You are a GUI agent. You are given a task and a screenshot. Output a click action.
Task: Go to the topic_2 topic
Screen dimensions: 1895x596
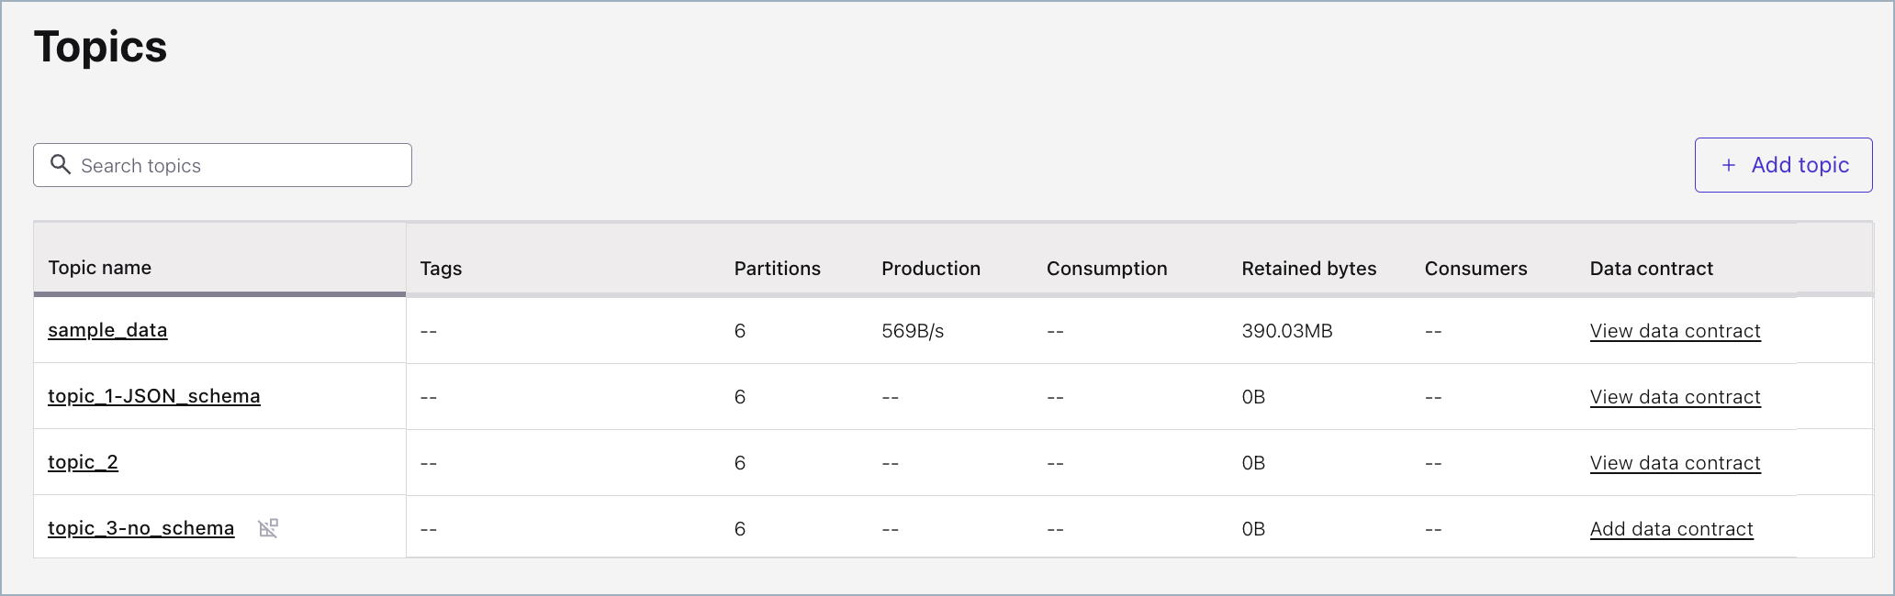click(83, 462)
